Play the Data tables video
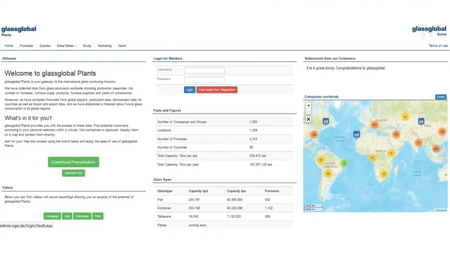Screen dimensions: 450x257 click(x=82, y=216)
